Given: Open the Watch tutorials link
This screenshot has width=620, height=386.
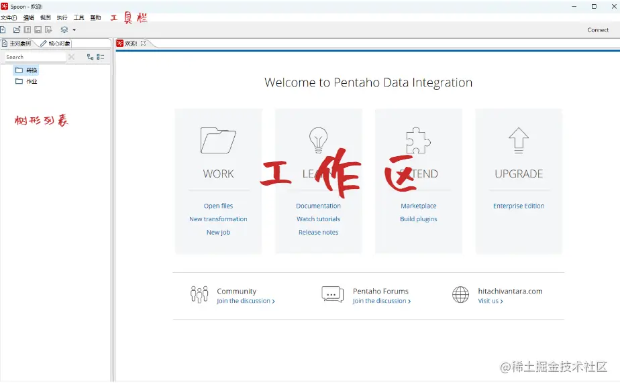Looking at the screenshot, I should (318, 219).
